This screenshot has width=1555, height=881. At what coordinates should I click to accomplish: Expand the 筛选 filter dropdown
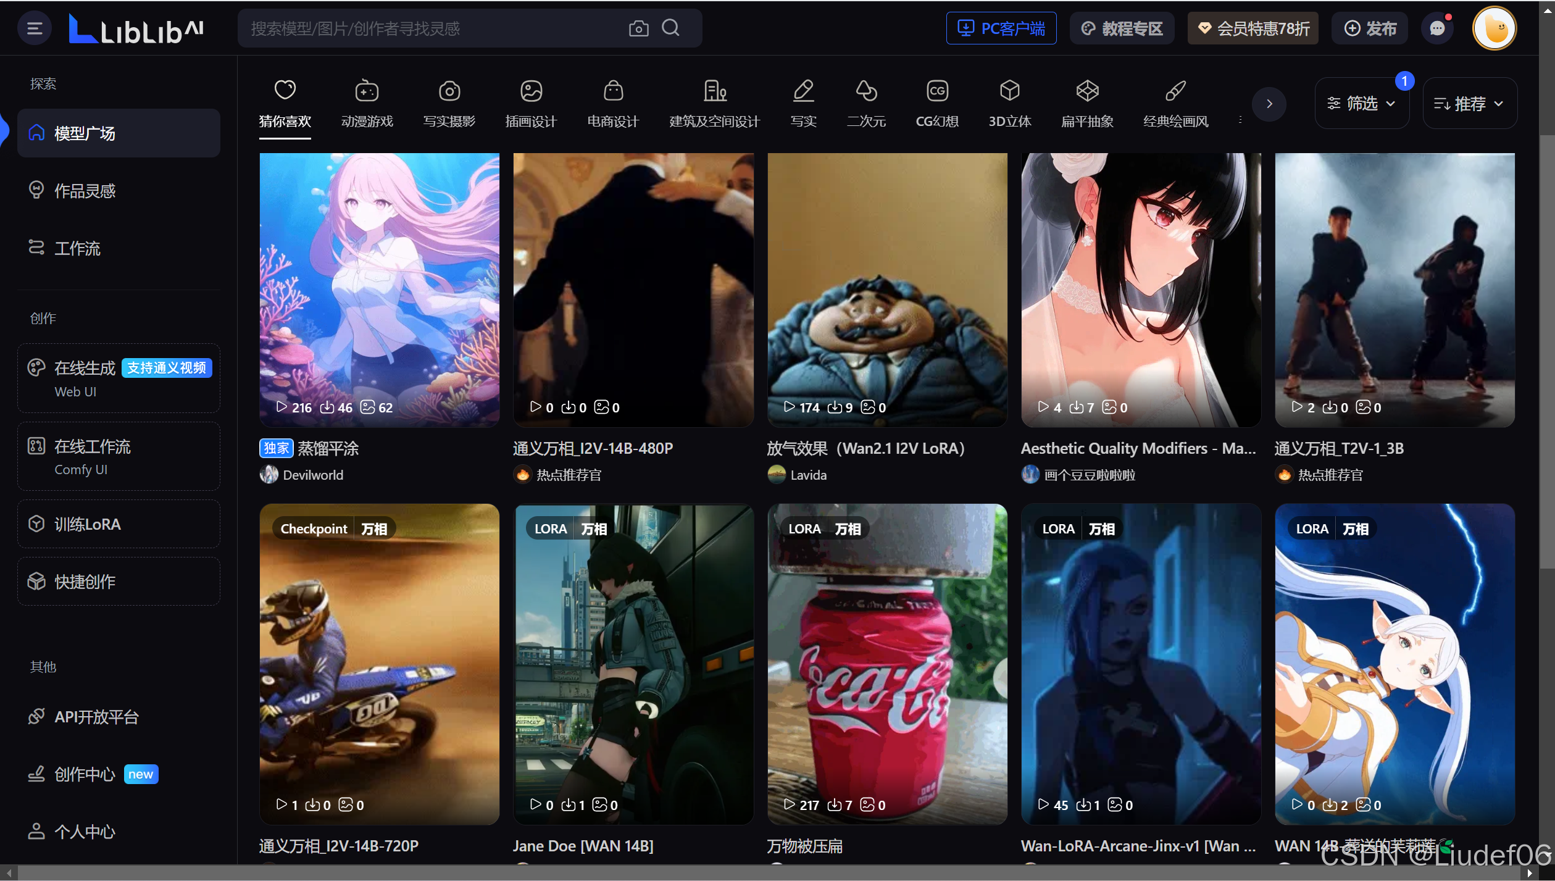[1361, 103]
